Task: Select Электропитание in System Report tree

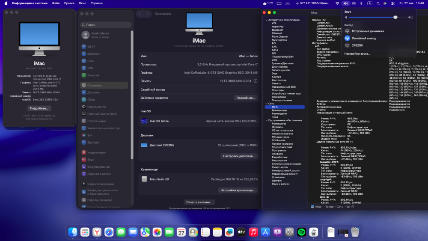Action: pos(282,100)
